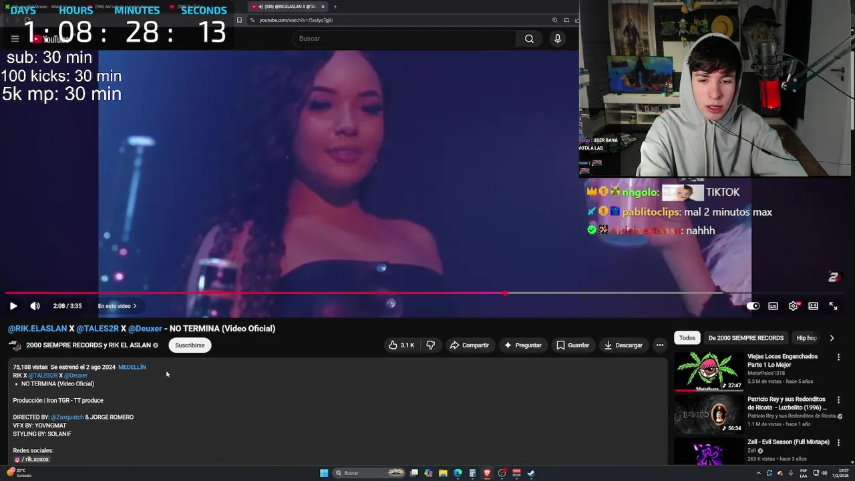
Task: Show more filter chips with the right arrow
Action: (x=832, y=338)
